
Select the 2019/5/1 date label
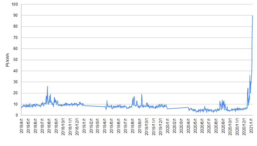click(x=111, y=126)
